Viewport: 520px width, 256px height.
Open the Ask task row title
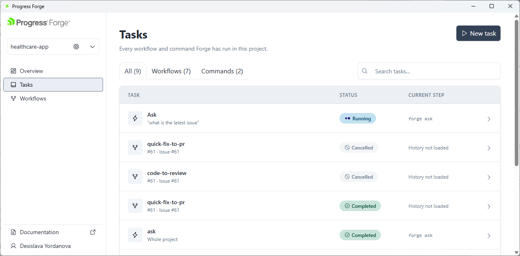[x=152, y=115]
